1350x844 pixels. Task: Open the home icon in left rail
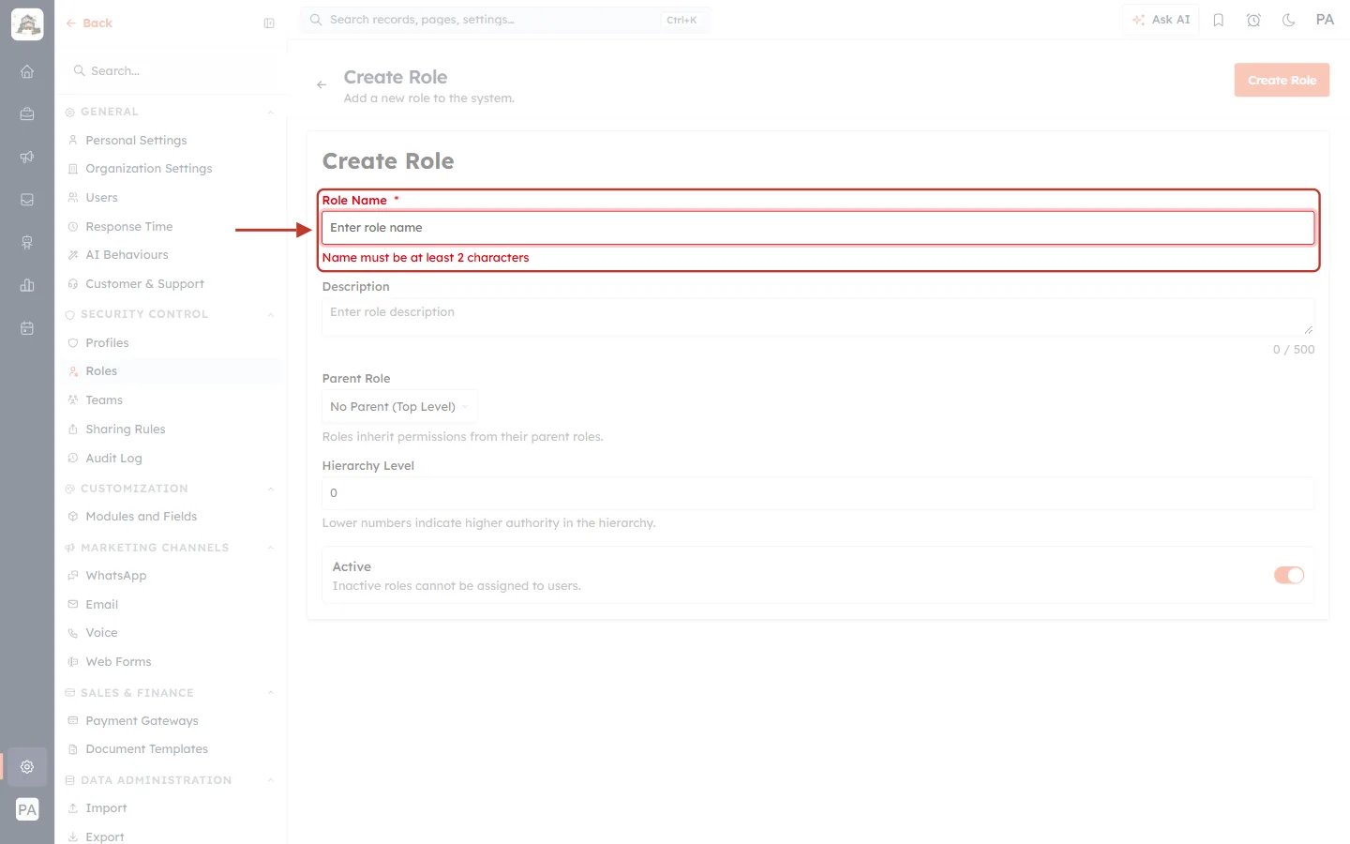pyautogui.click(x=27, y=71)
